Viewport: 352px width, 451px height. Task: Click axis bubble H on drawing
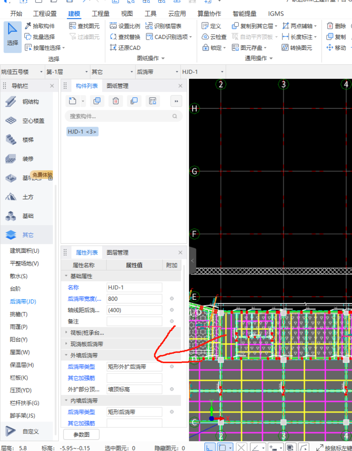pos(194,108)
